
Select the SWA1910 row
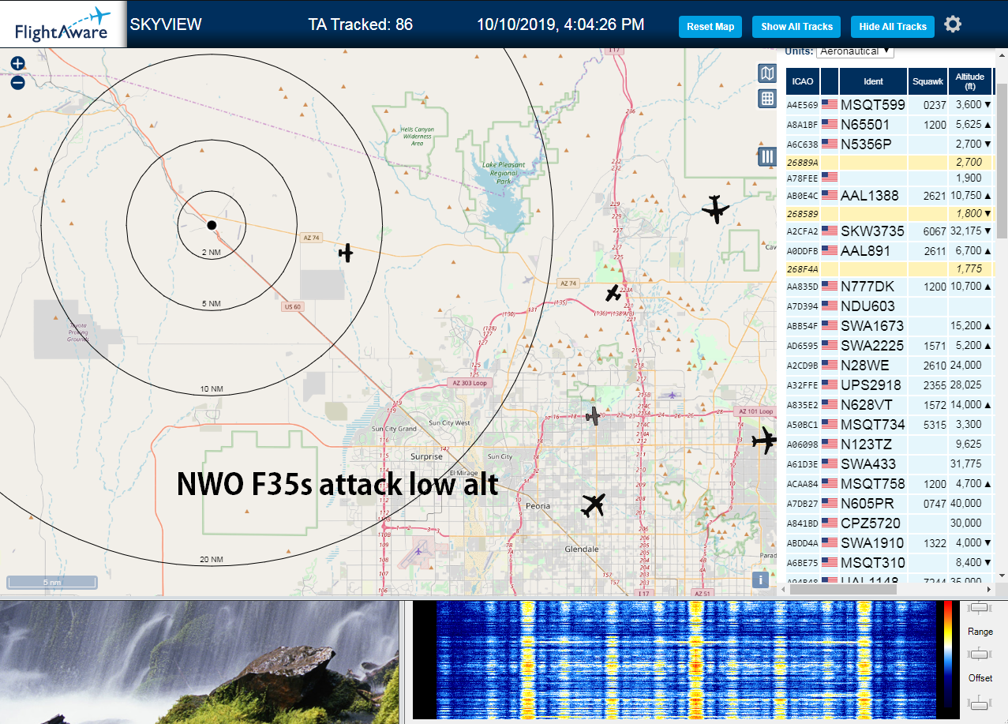[x=890, y=542]
